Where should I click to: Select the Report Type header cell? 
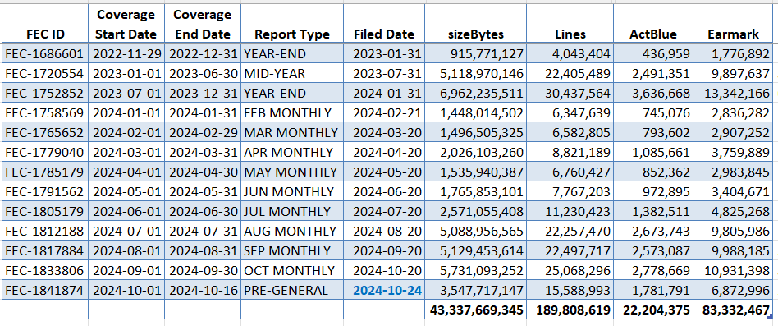292,24
